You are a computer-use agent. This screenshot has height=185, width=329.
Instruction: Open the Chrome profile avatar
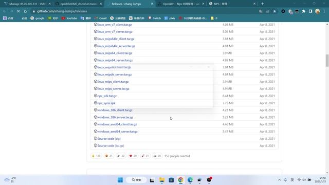(x=318, y=11)
